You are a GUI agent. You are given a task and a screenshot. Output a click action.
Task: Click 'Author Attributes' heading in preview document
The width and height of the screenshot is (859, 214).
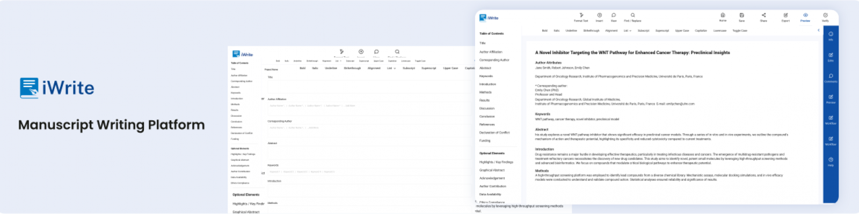[x=548, y=63]
